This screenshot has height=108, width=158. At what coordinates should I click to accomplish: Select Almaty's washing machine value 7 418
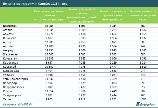point(82,34)
